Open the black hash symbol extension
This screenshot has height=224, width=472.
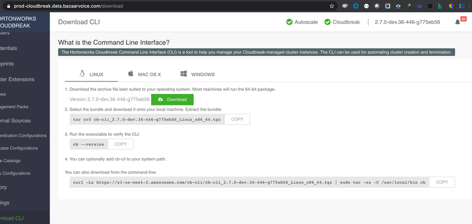point(430,6)
